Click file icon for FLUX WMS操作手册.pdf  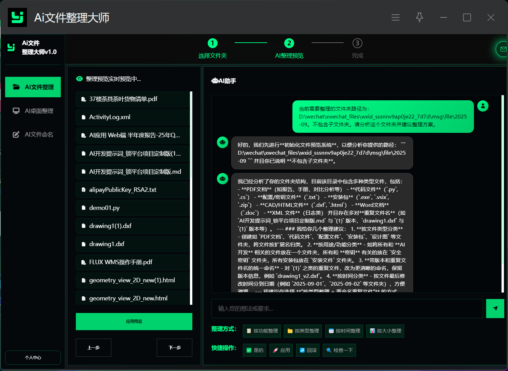[x=83, y=262]
